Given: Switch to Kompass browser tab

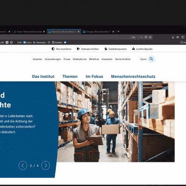Looking at the screenshot, I should pos(99,32).
